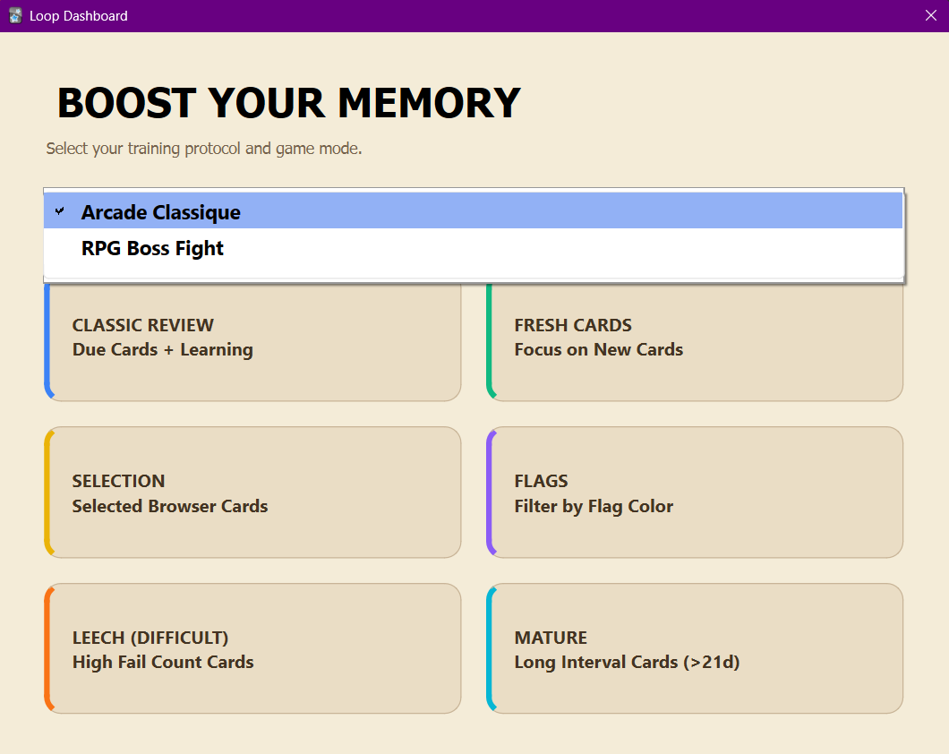Viewport: 949px width, 754px height.
Task: Click the training protocol subtitle text
Action: pos(203,148)
